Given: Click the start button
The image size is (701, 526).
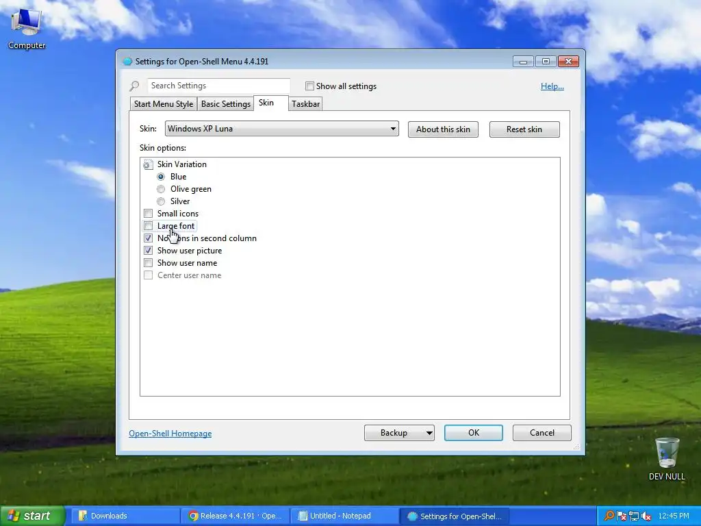Looking at the screenshot, I should tap(33, 516).
